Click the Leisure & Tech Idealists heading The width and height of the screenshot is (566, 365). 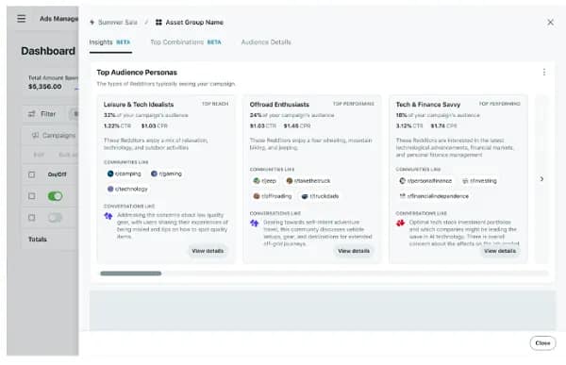click(x=139, y=105)
